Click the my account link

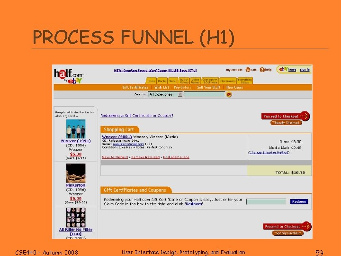[234, 70]
